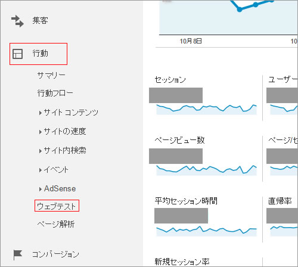Expand the AdSense submenu arrow
Viewport: 298px width, 267px height.
click(x=41, y=189)
